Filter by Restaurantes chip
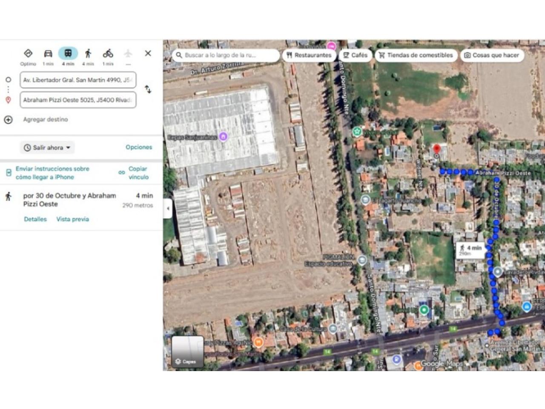Screen dimensions: 545x409 pyautogui.click(x=309, y=55)
